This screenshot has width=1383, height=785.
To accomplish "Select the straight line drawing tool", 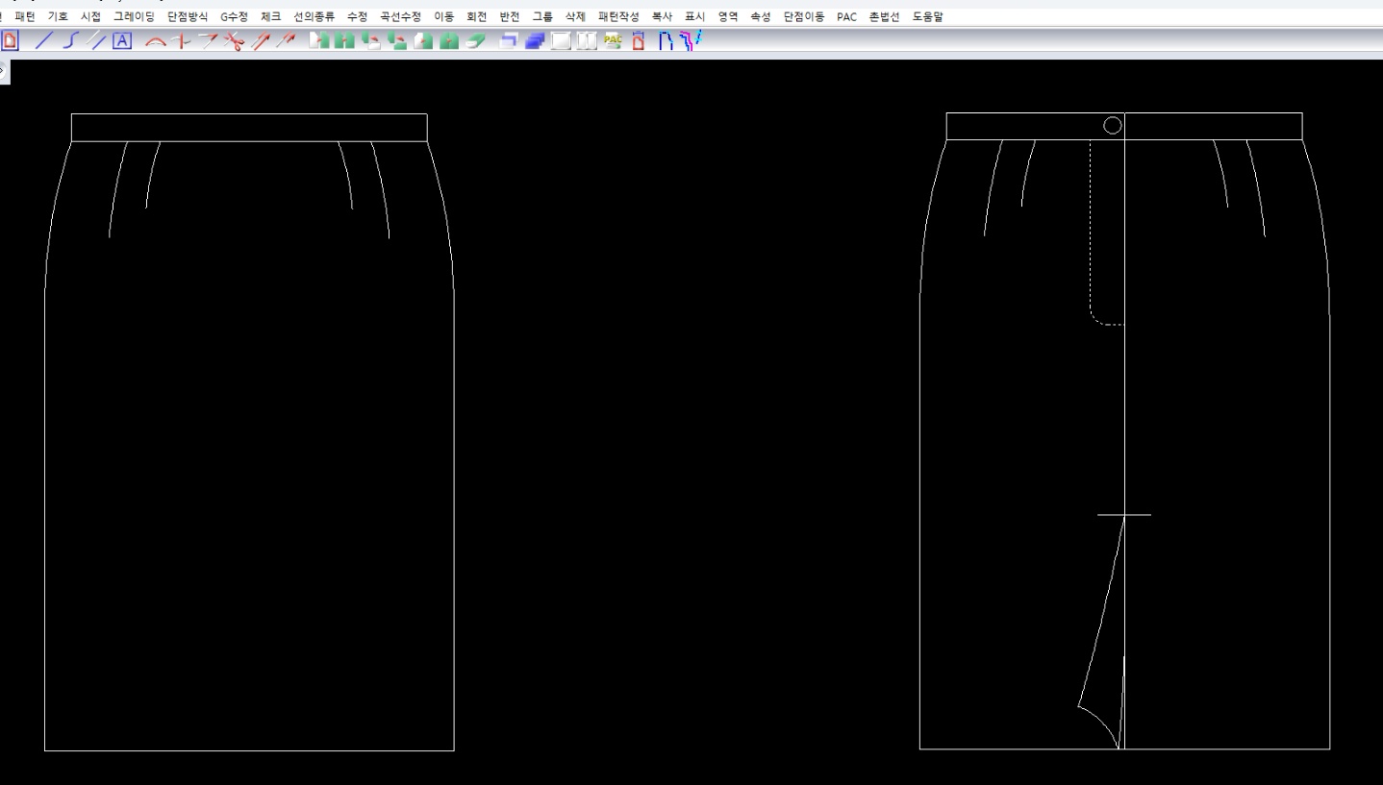I will coord(44,40).
